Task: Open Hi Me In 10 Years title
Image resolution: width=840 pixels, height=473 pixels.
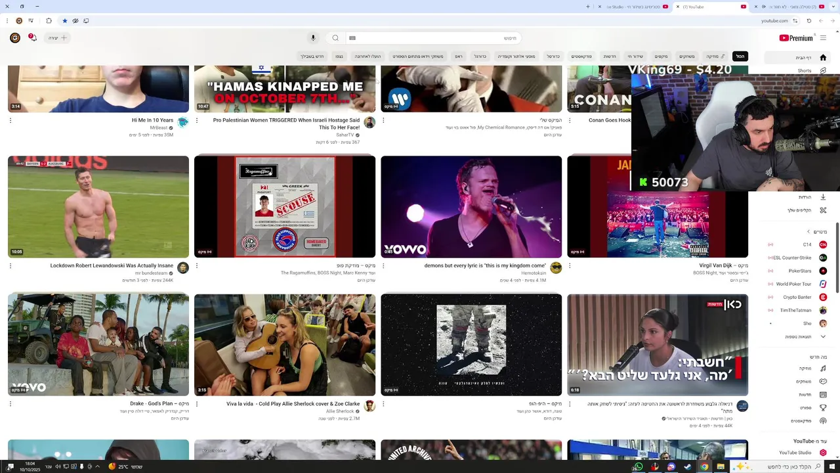Action: [x=152, y=120]
